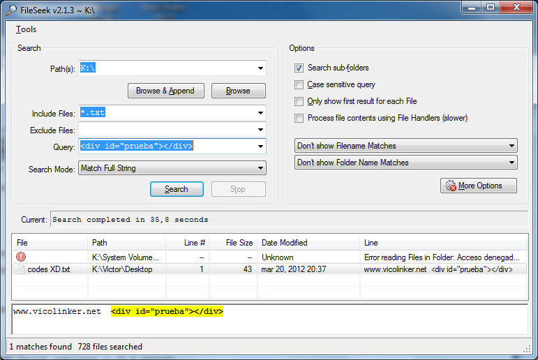This screenshot has width=538, height=360.
Task: Open More Options
Action: click(x=479, y=186)
